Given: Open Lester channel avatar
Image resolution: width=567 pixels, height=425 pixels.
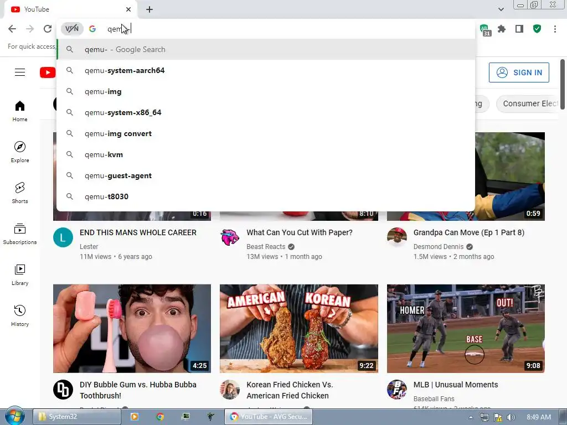Looking at the screenshot, I should 63,237.
